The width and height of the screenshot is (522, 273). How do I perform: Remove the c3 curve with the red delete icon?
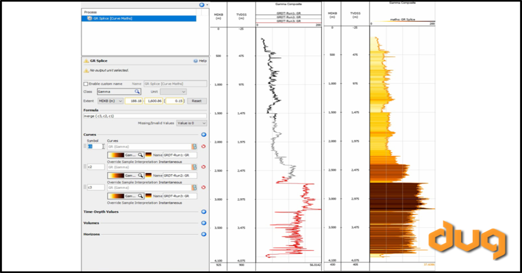click(203, 187)
